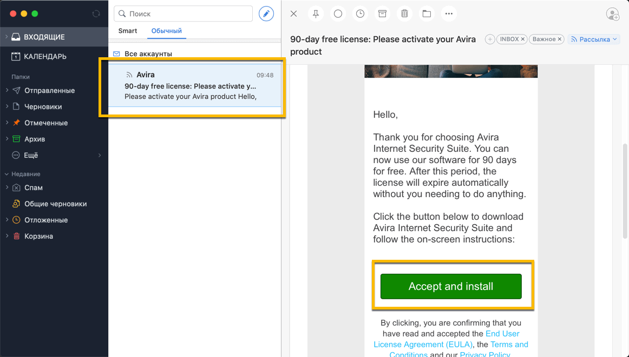Click the Поиск search field

pyautogui.click(x=184, y=14)
